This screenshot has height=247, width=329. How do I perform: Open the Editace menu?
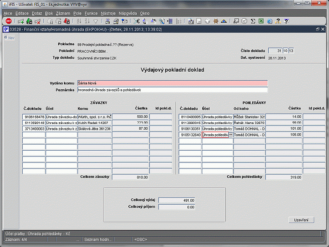pyautogui.click(x=22, y=14)
